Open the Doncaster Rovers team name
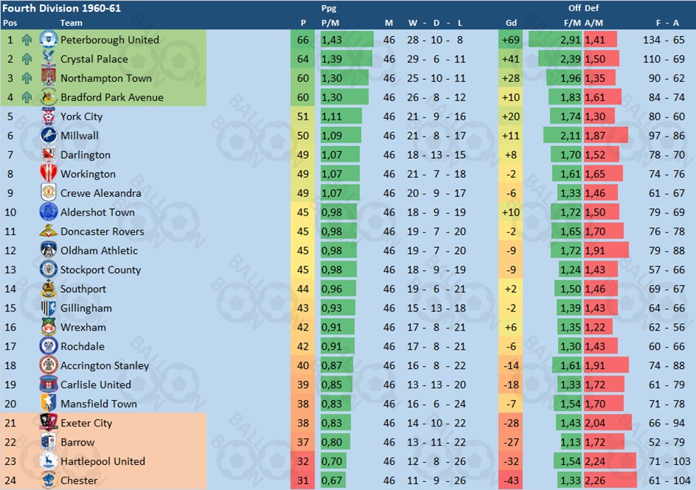This screenshot has width=696, height=490. (103, 231)
